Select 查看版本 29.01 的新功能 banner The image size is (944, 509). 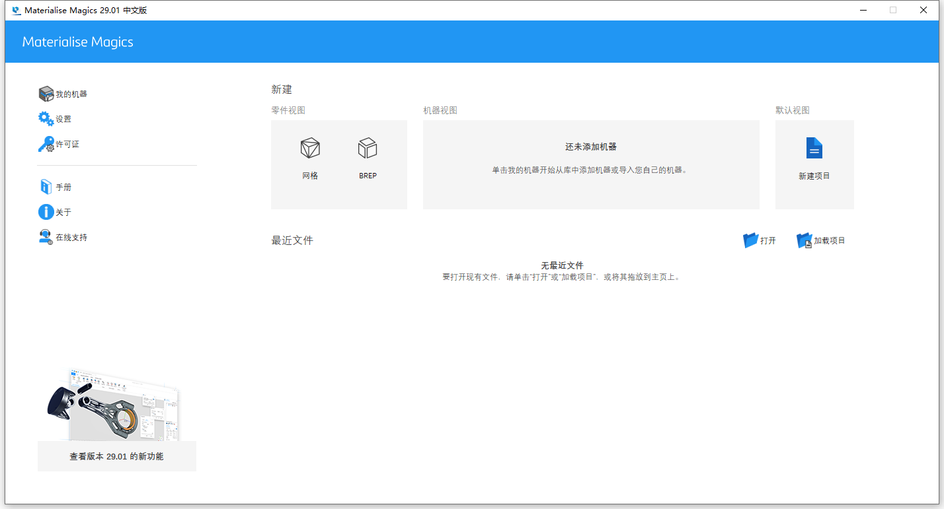coord(116,456)
